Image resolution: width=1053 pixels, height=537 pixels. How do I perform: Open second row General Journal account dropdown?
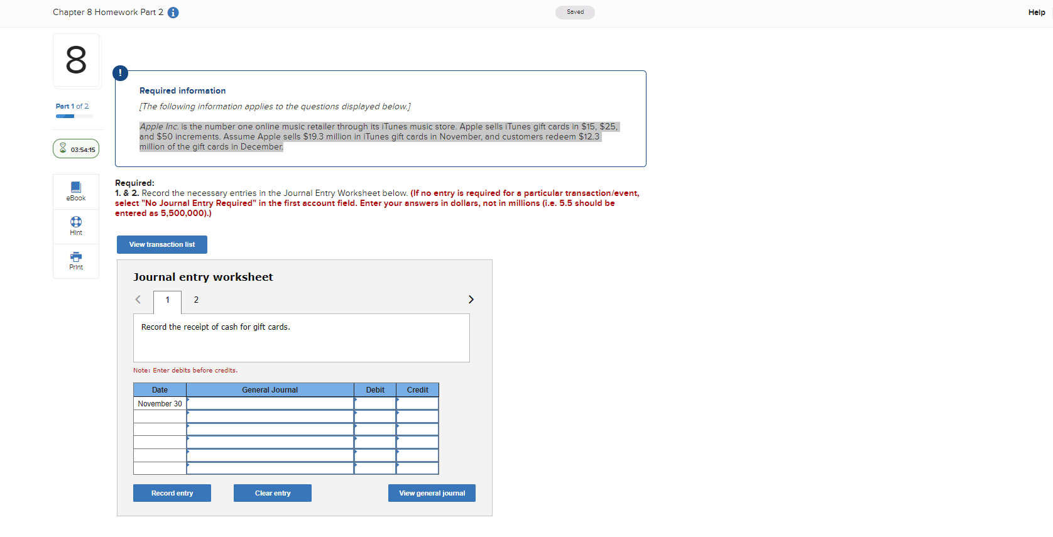(x=270, y=416)
